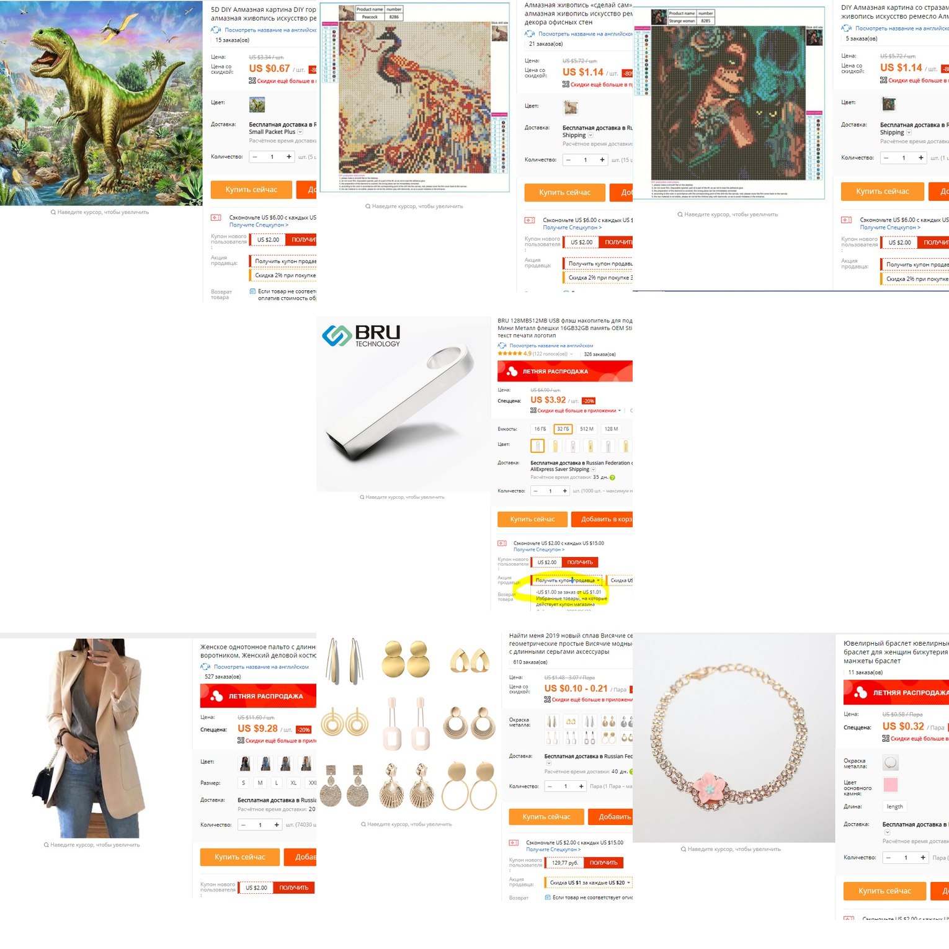The image size is (949, 949).
Task: Click the red coupon ticket icon in the USB listing
Action: 502,543
